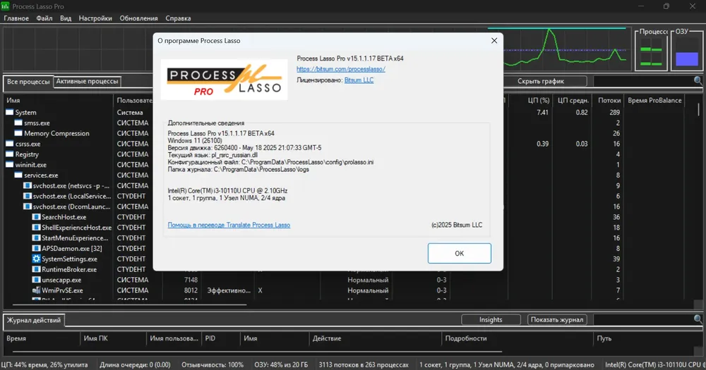Open the Translate Process Lasso help link
Image resolution: width=706 pixels, height=370 pixels.
[x=229, y=225]
